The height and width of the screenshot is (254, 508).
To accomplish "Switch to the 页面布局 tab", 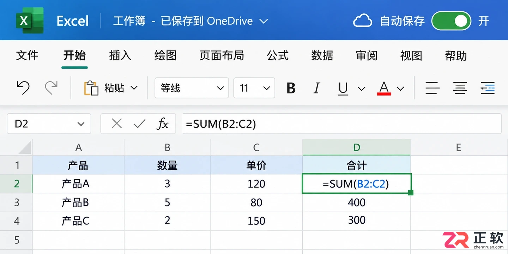I will [x=222, y=55].
